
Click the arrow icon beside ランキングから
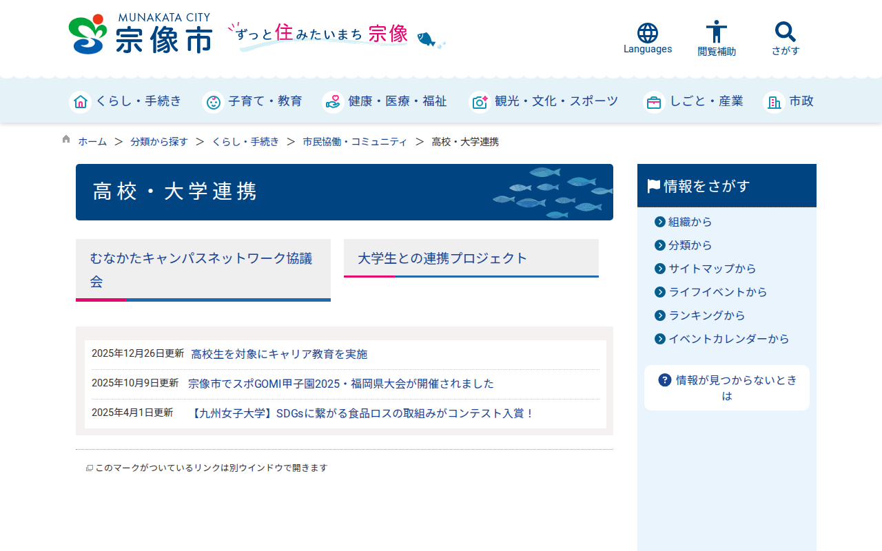(x=660, y=315)
